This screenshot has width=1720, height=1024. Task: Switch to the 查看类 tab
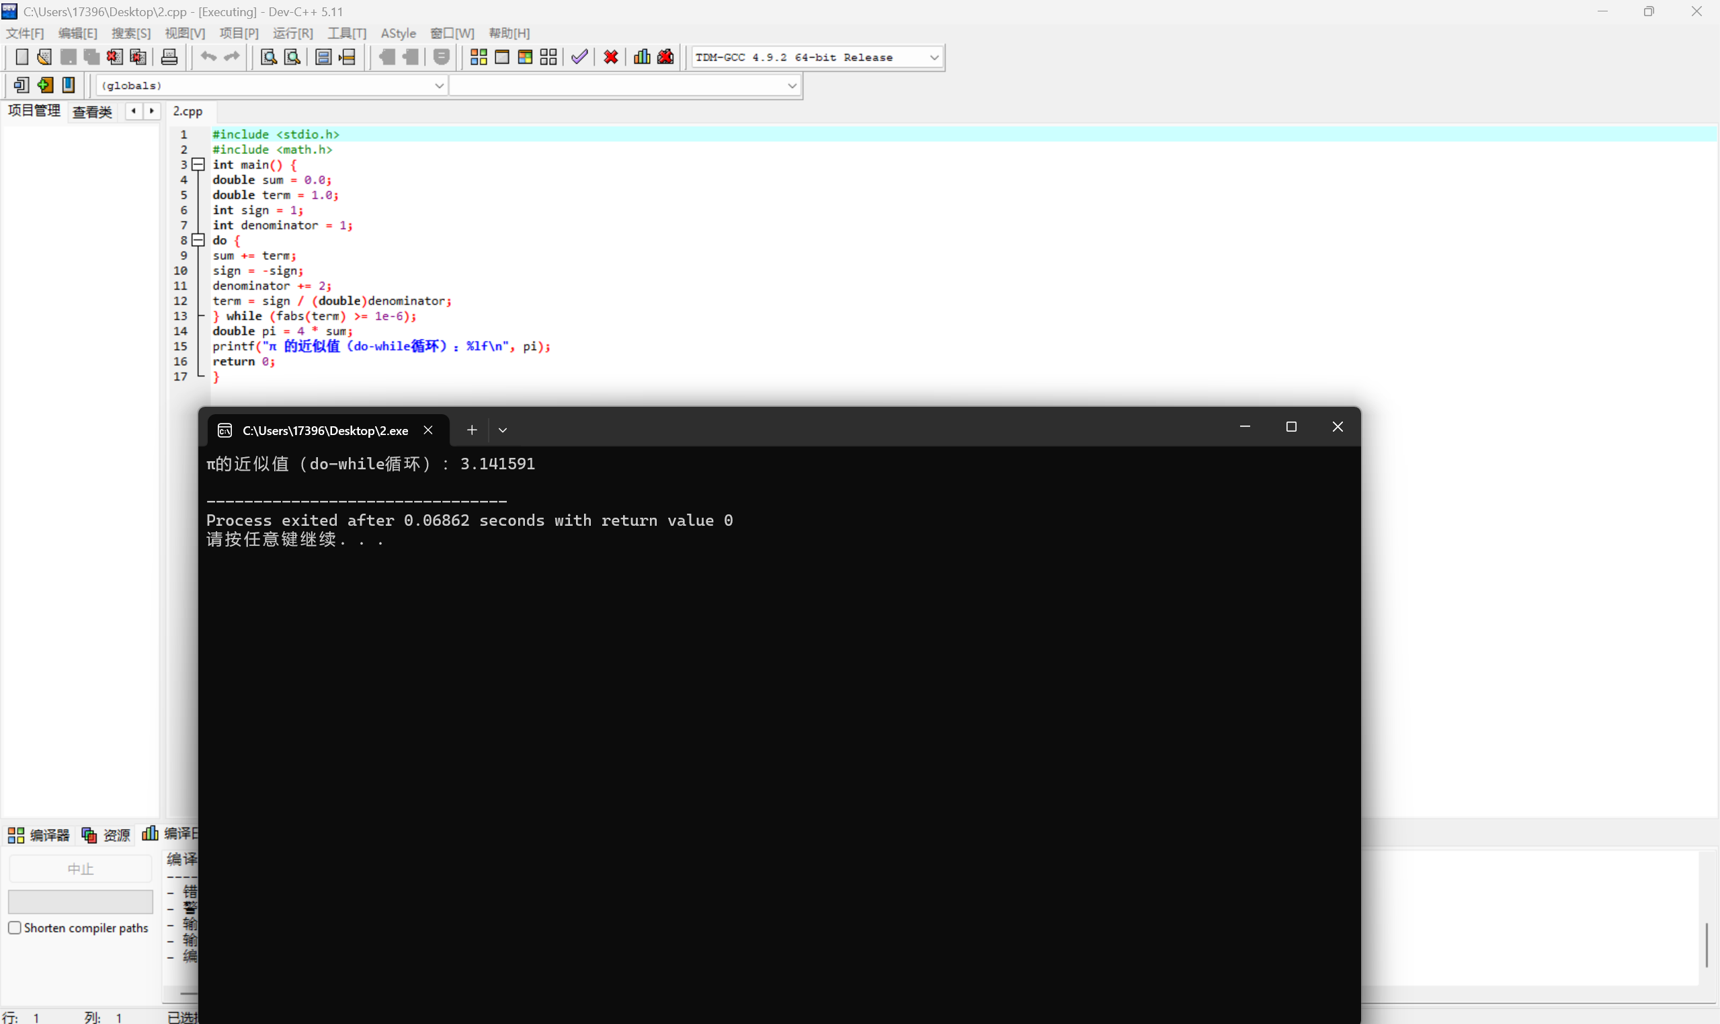[91, 112]
